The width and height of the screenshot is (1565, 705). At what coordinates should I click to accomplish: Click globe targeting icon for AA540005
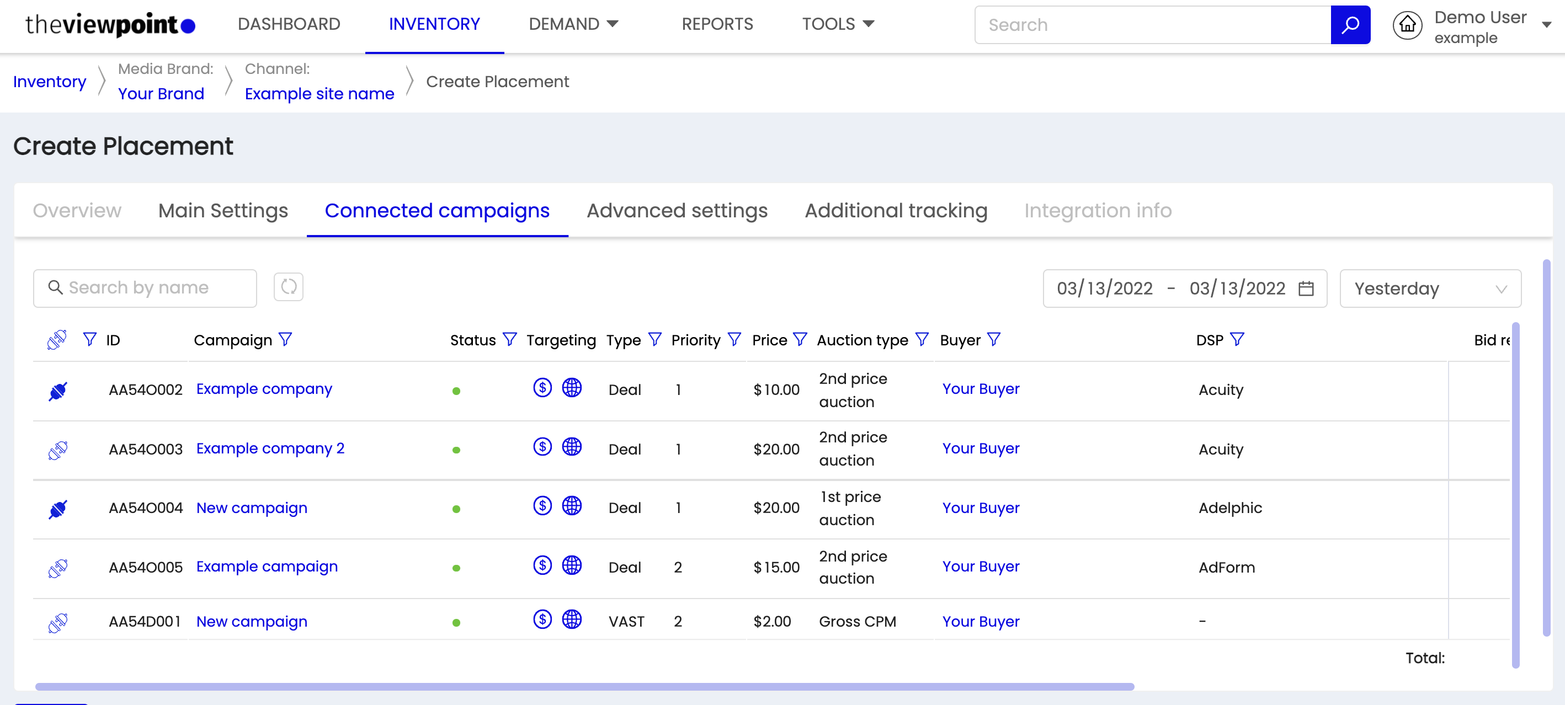(572, 565)
